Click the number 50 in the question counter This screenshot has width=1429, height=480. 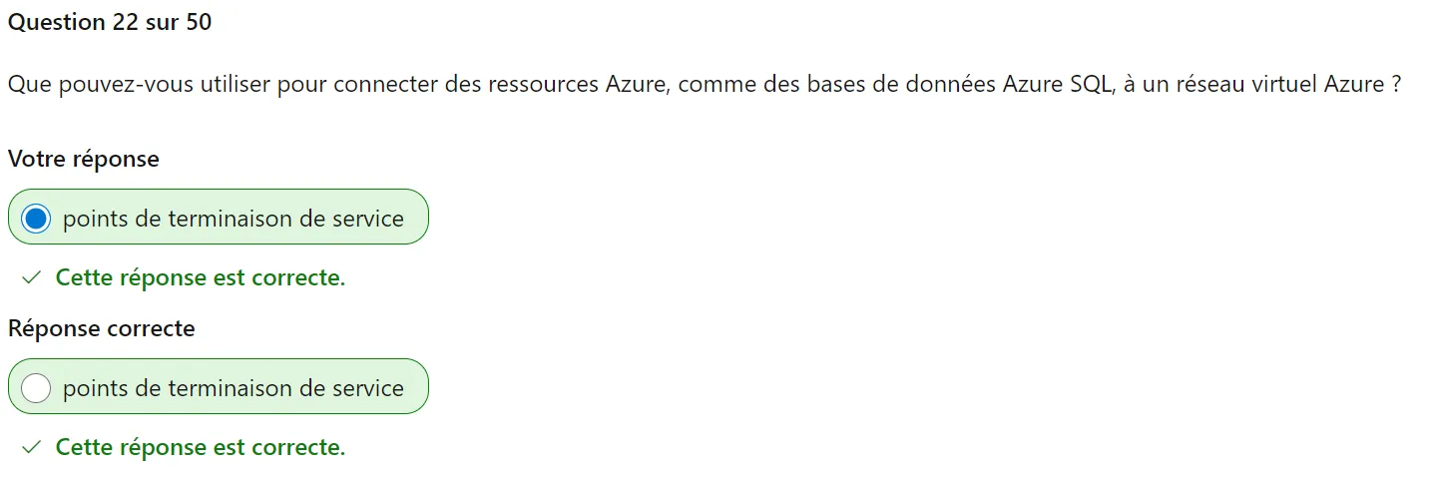[x=199, y=22]
